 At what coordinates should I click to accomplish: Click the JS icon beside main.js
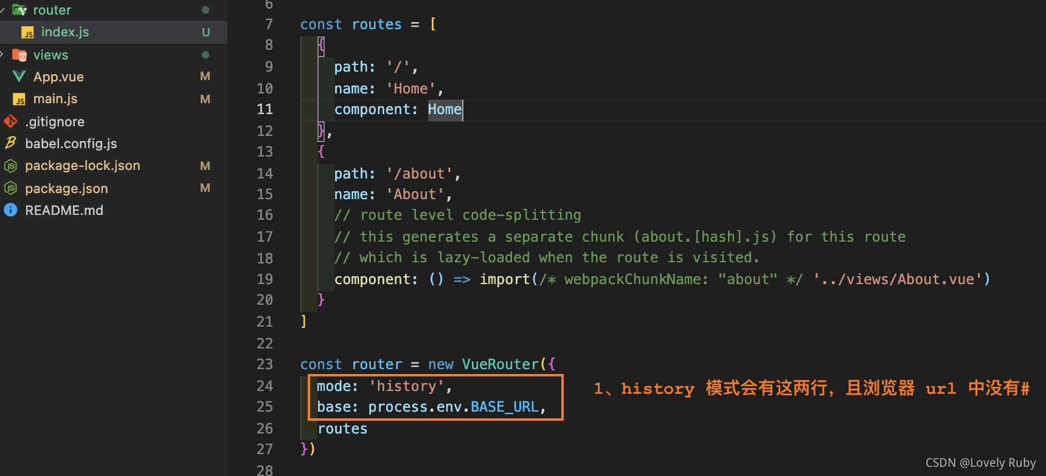[19, 99]
